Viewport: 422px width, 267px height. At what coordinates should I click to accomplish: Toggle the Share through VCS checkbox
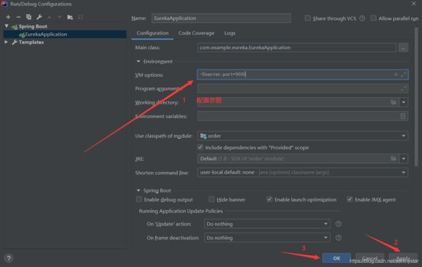point(307,18)
